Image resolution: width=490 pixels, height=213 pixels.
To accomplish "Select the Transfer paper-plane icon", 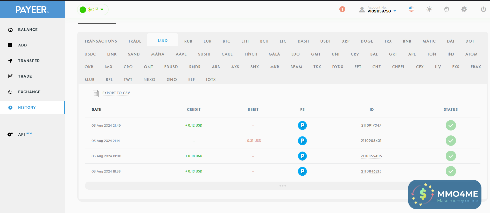I will click(x=10, y=61).
